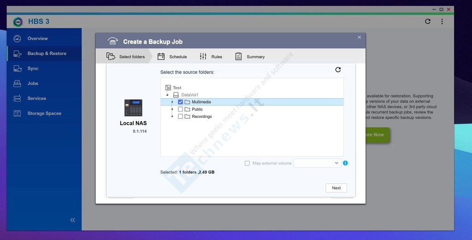Viewport: 472px width, 240px height.
Task: Click the DataVol1 volume drive icon
Action: [x=176, y=95]
